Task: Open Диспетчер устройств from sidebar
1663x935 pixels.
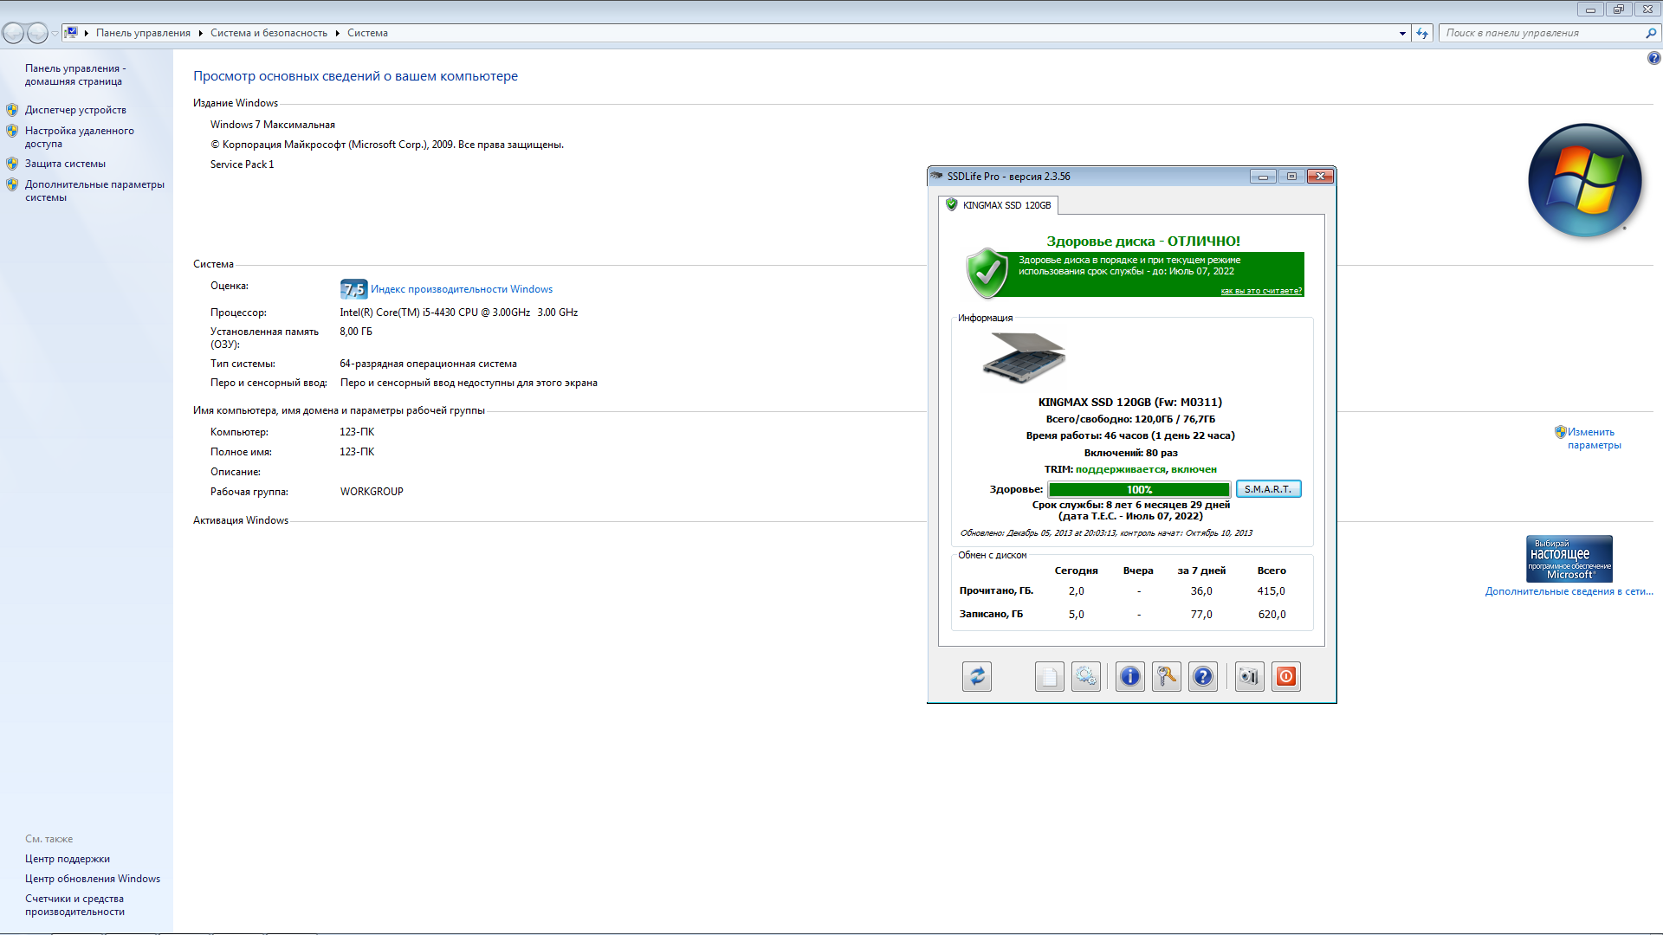Action: (75, 110)
